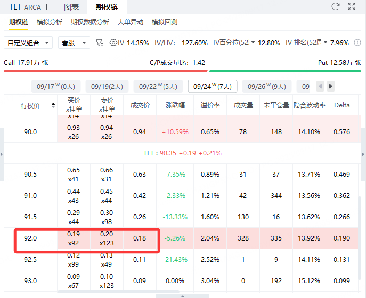The image size is (366, 298).
Task: Select expiry 09/22 (5天)
Action: (158, 86)
